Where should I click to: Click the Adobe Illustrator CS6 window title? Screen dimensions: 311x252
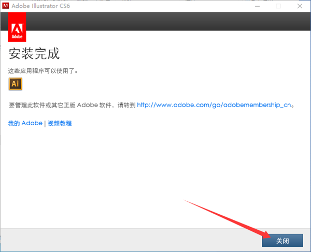pyautogui.click(x=41, y=6)
